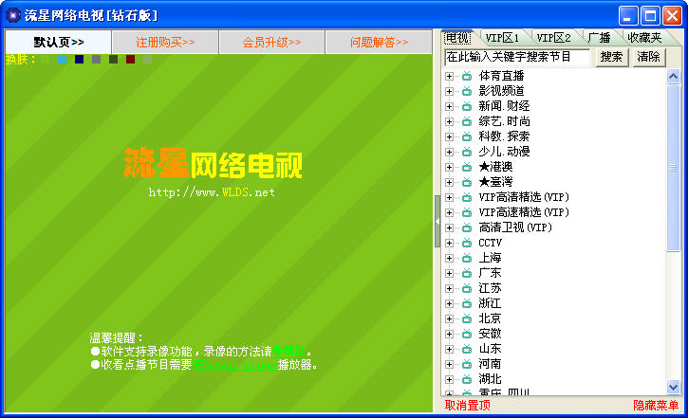
Task: Collapse the side panel using splitter handle
Action: [x=437, y=220]
